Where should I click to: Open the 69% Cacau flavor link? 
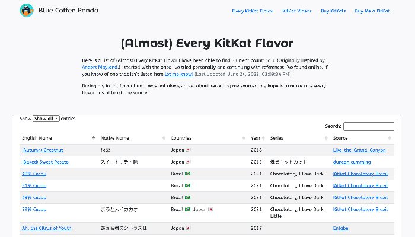click(x=34, y=197)
